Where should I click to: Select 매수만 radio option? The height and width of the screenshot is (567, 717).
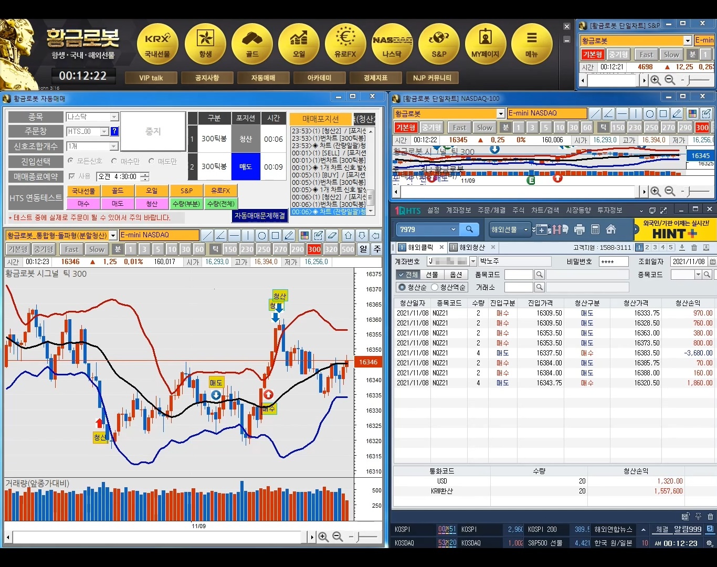pos(114,161)
